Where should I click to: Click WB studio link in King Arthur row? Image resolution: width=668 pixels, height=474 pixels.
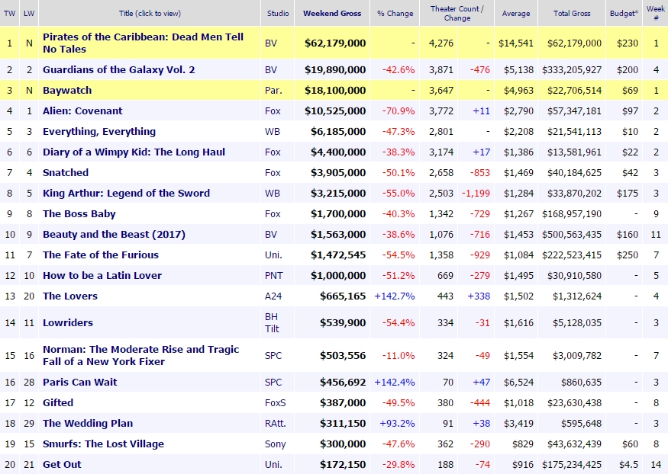pyautogui.click(x=273, y=193)
